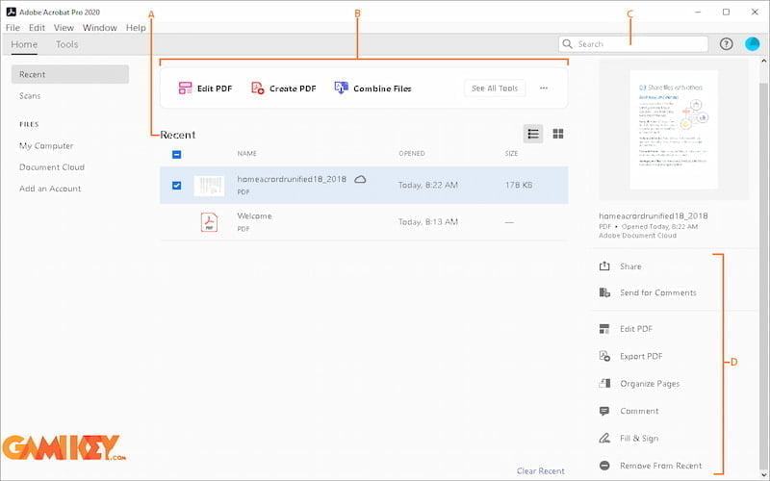Click the Create PDF label
Image resolution: width=770 pixels, height=481 pixels.
(293, 89)
